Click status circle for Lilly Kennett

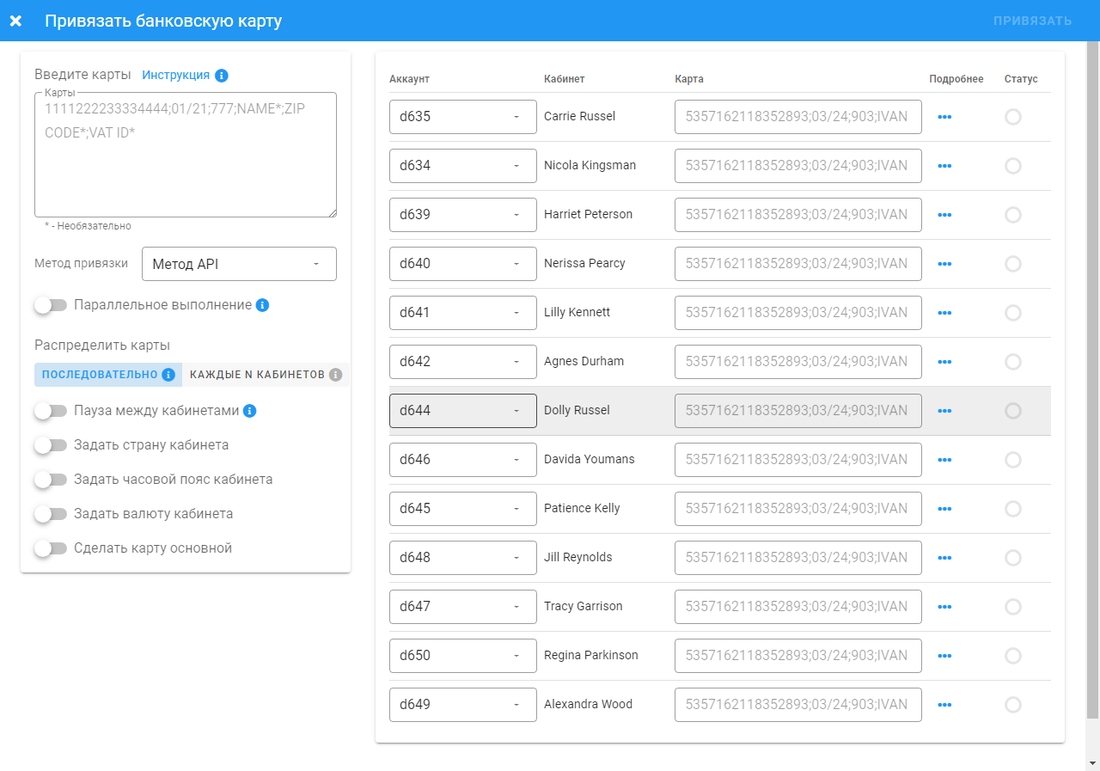[x=1013, y=313]
